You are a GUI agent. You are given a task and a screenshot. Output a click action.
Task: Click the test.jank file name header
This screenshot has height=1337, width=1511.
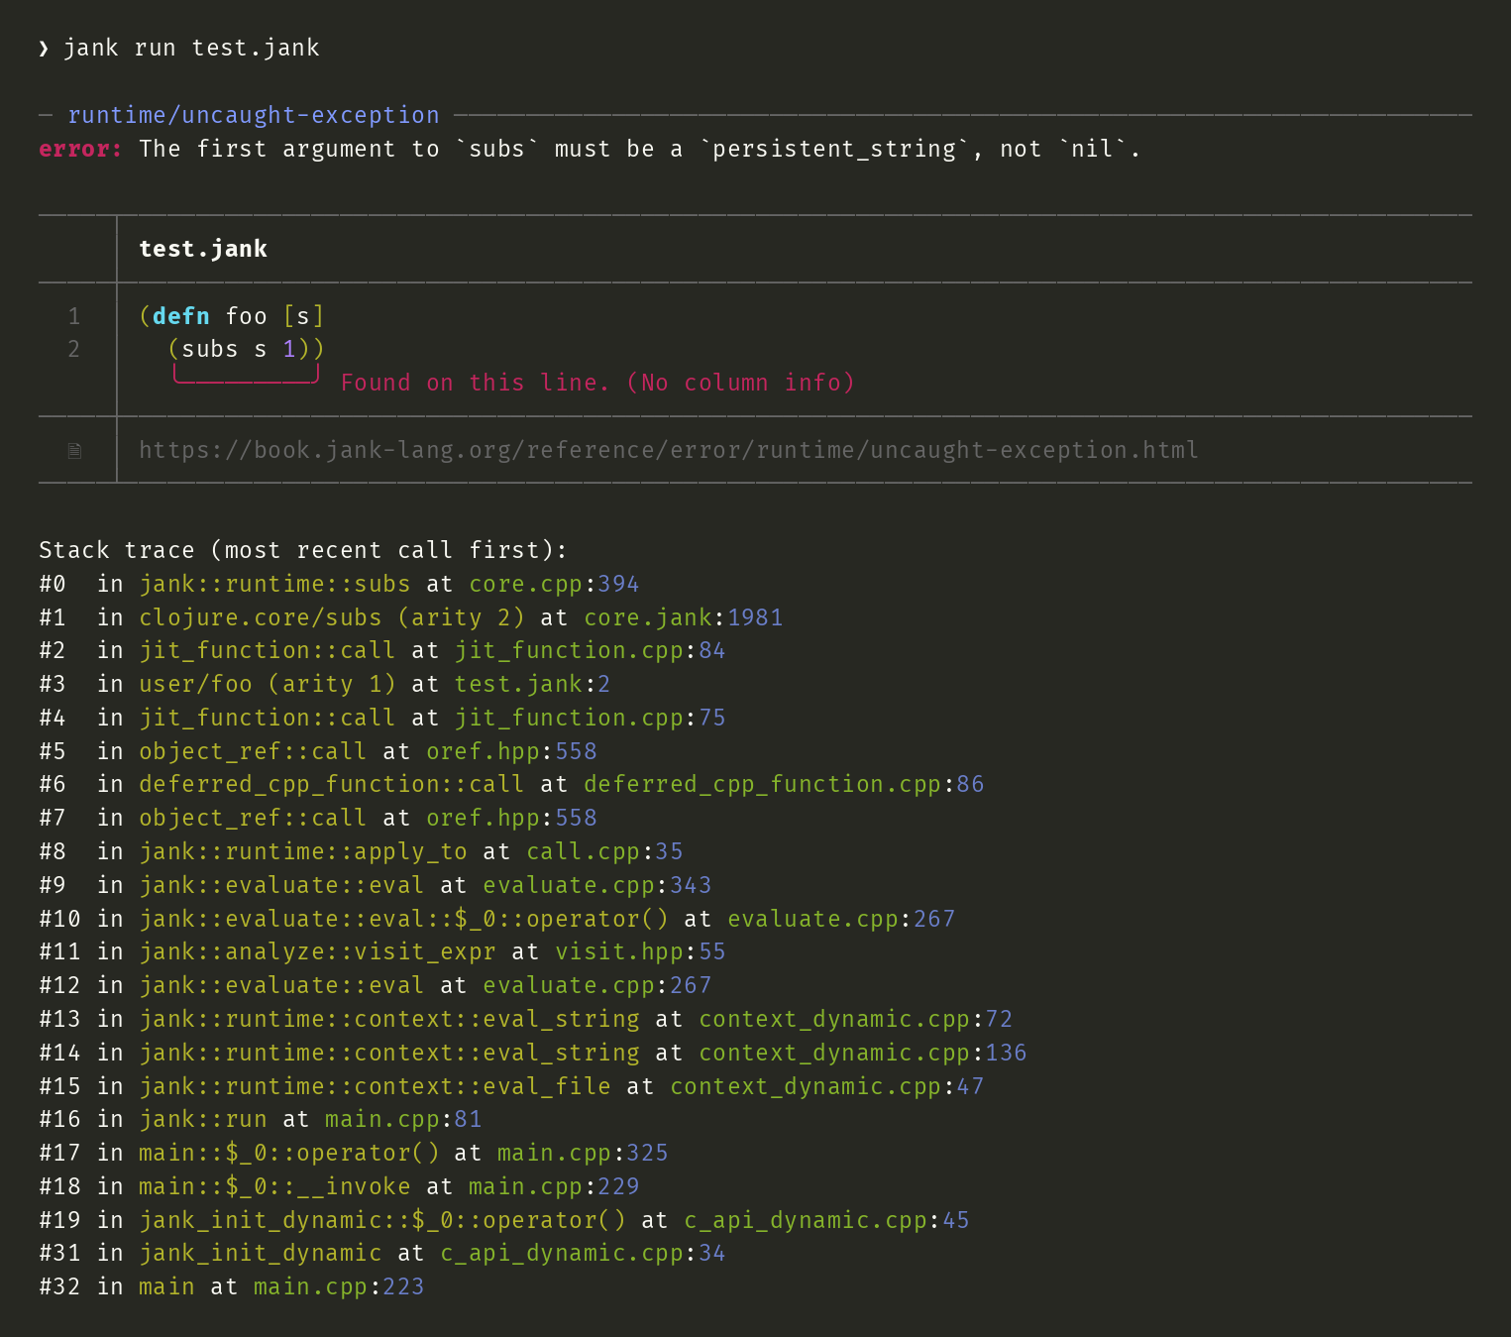coord(203,249)
